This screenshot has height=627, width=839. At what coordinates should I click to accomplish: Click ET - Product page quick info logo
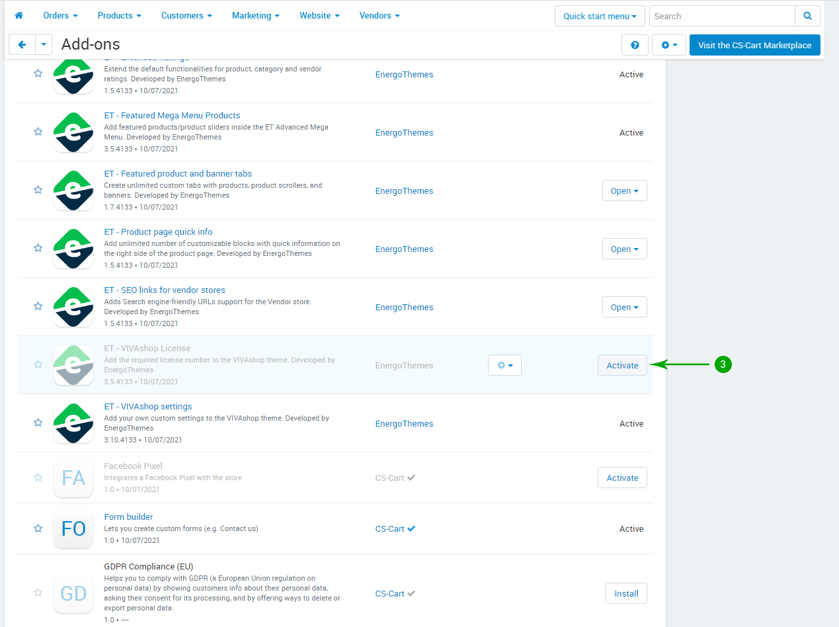point(73,249)
